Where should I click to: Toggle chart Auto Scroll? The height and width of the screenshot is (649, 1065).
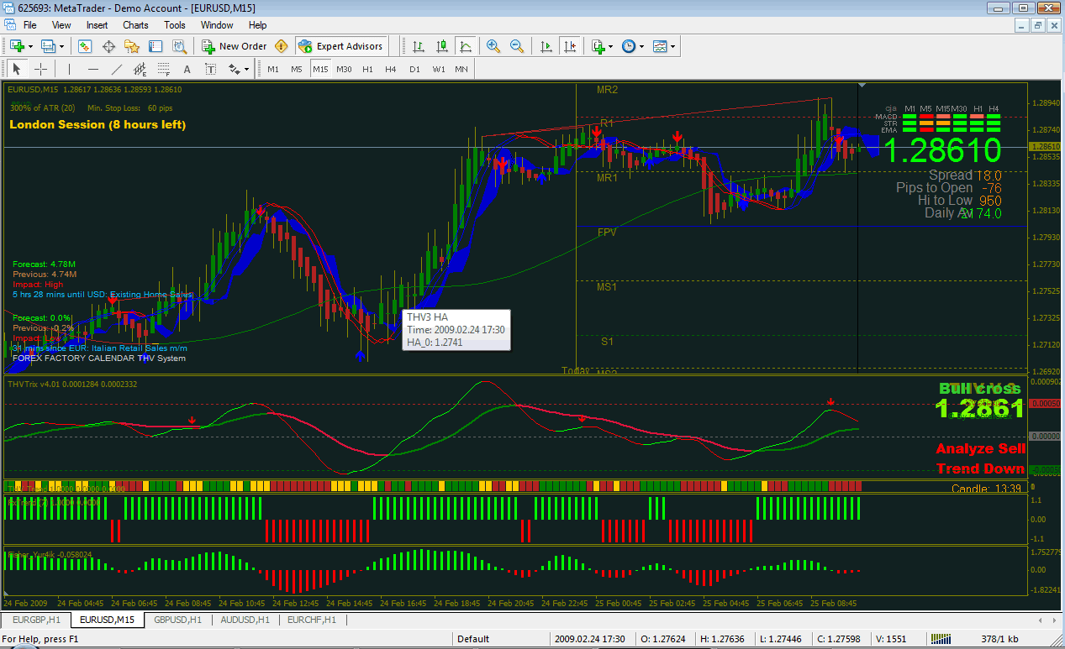click(x=546, y=47)
